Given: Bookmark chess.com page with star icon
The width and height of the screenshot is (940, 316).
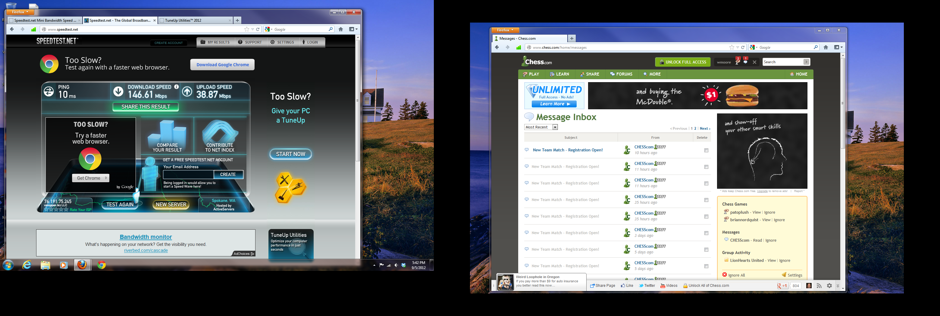Looking at the screenshot, I should pos(731,47).
